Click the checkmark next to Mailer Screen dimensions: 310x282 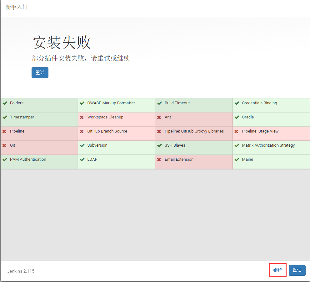[x=237, y=159]
